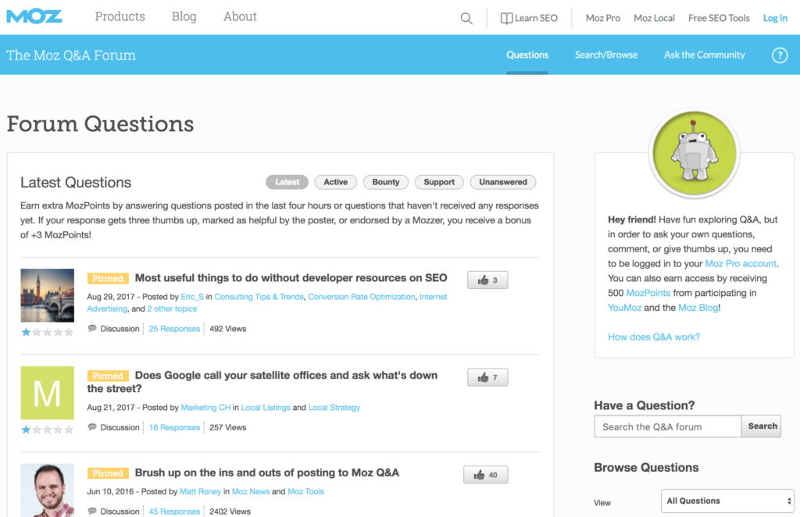Viewport: 800px width, 517px height.
Task: Thumbs up the posting to Moz Q&A question
Action: tap(485, 475)
